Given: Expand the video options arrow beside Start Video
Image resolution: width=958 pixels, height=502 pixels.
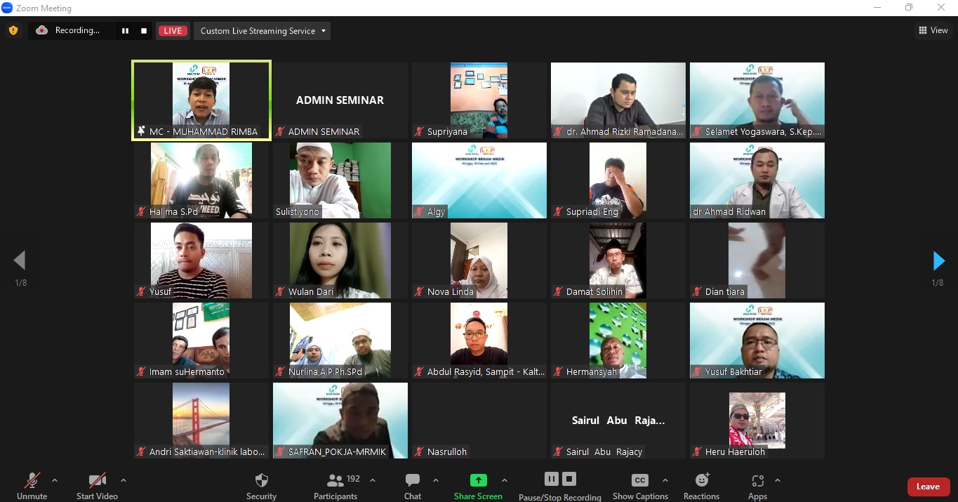Looking at the screenshot, I should (124, 481).
